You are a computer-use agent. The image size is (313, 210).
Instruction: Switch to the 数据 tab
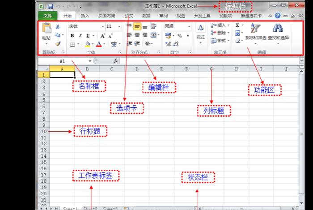pos(146,16)
